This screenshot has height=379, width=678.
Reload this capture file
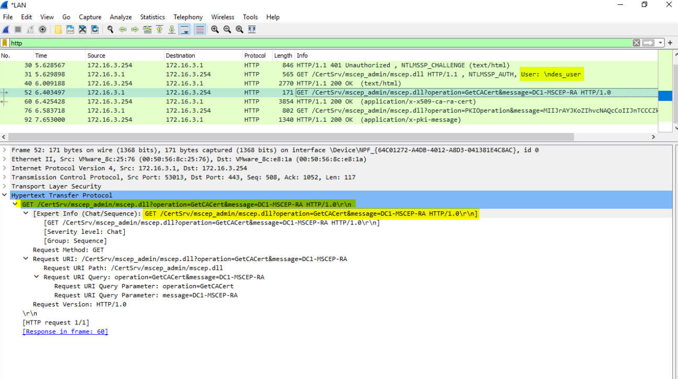tap(95, 29)
